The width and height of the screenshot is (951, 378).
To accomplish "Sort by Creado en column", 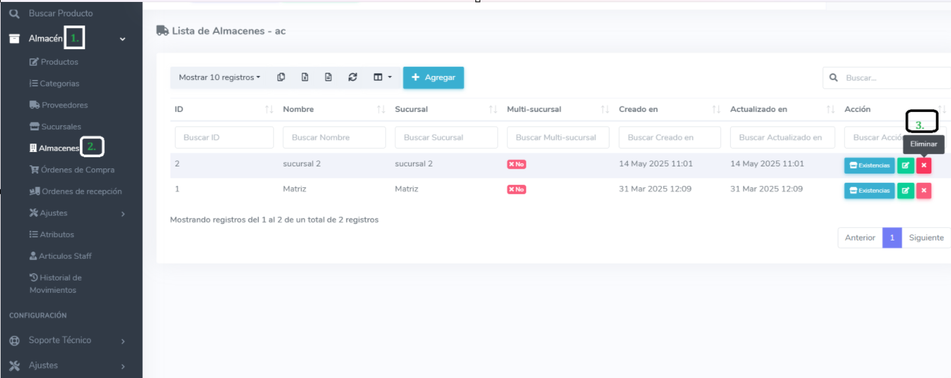I will 670,109.
